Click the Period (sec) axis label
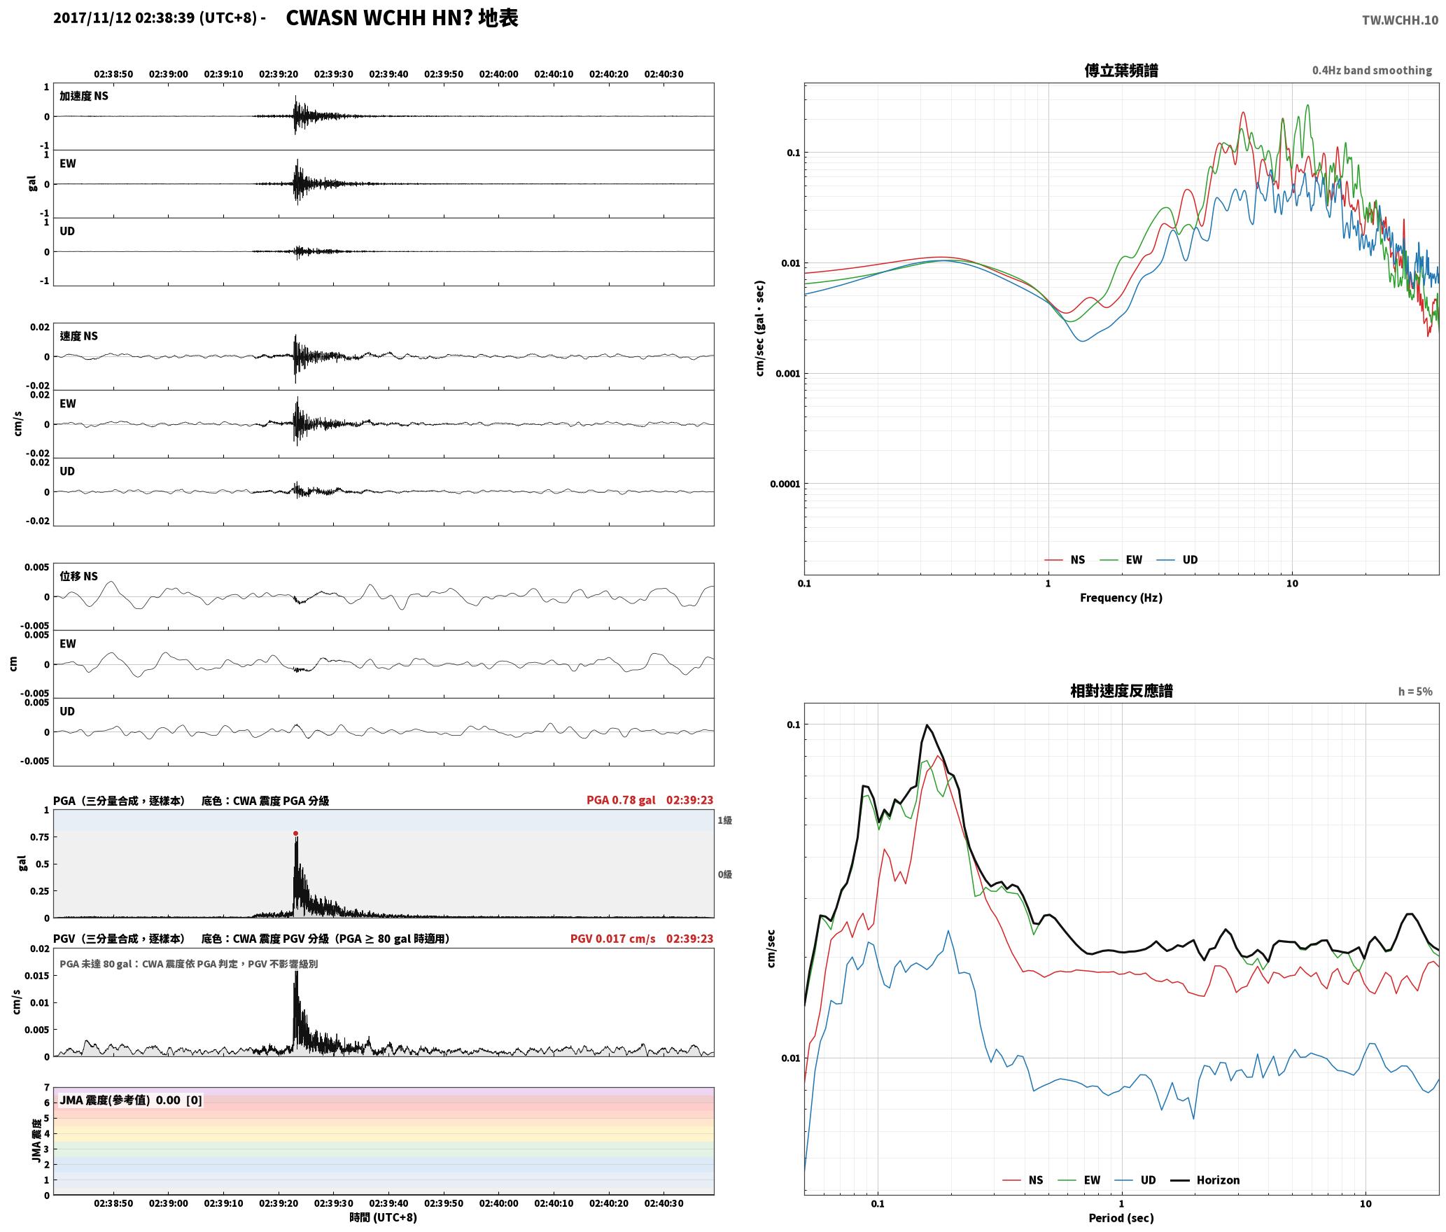The image size is (1446, 1232). click(1121, 1218)
